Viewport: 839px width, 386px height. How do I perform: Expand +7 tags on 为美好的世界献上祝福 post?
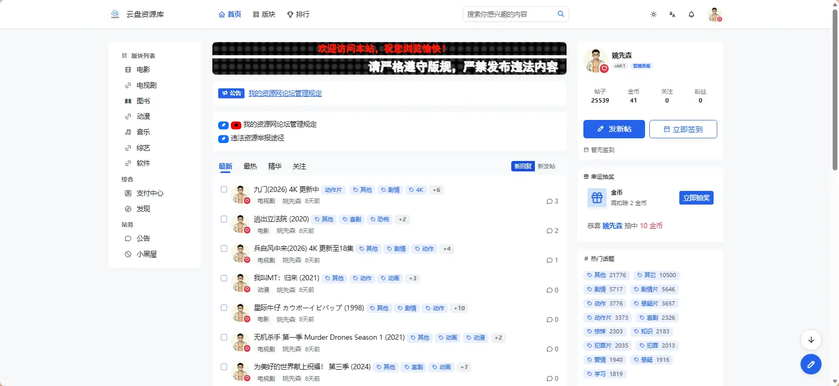point(464,367)
